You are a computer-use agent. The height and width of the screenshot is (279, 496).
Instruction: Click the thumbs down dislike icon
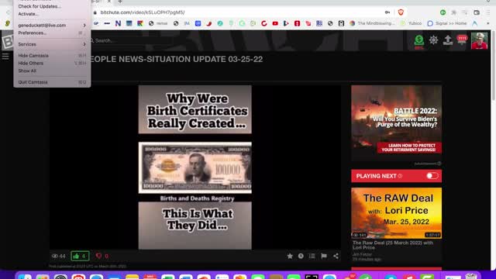(98, 256)
